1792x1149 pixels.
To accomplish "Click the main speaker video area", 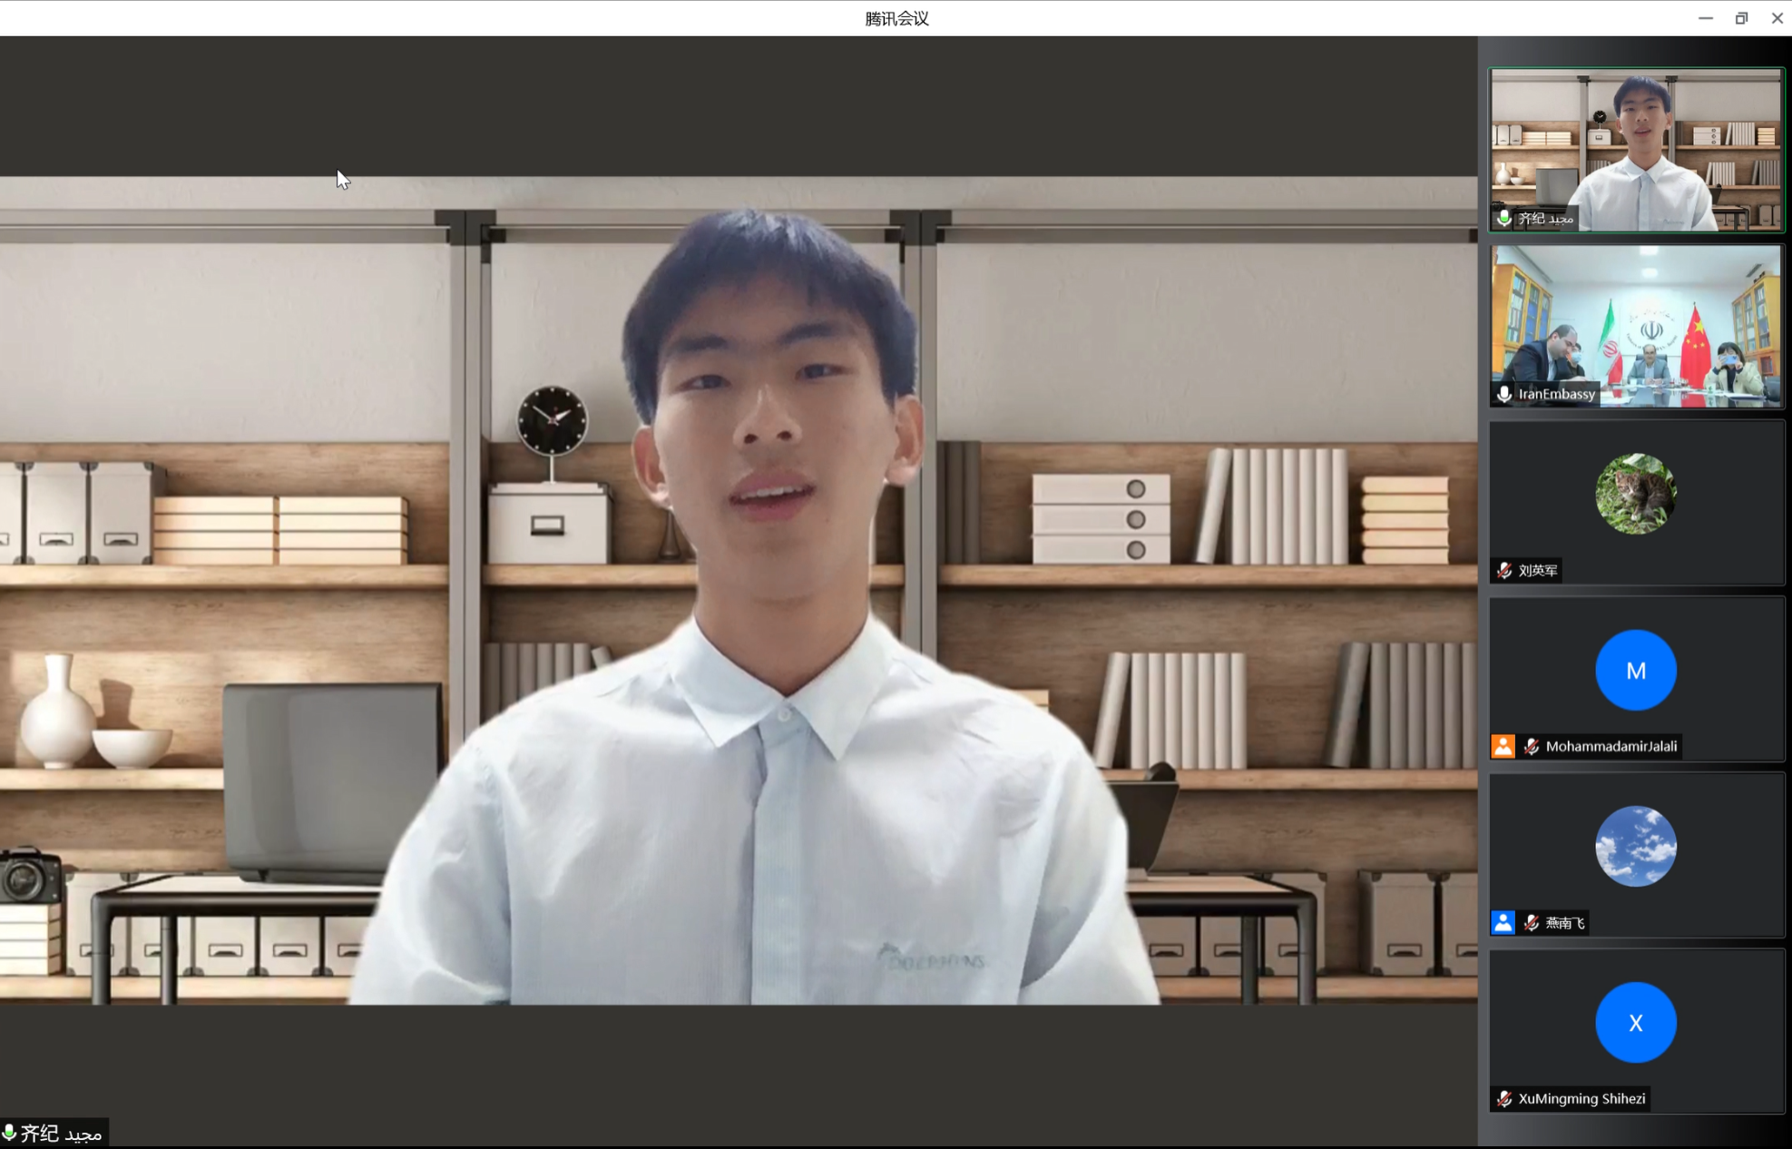I will [x=739, y=590].
